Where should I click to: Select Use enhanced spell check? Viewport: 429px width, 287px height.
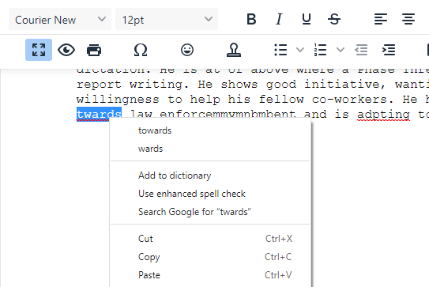210,194
